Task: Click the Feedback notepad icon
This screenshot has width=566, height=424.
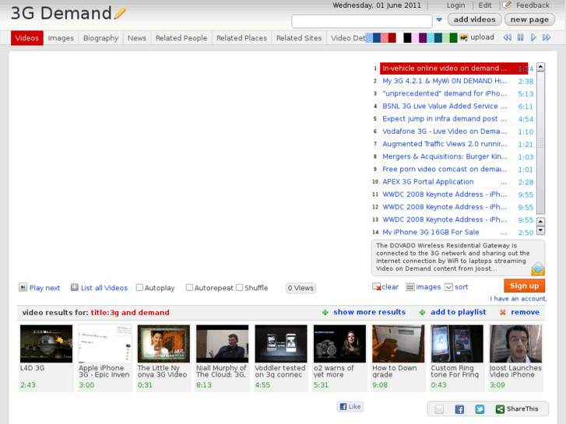Action: click(x=507, y=5)
